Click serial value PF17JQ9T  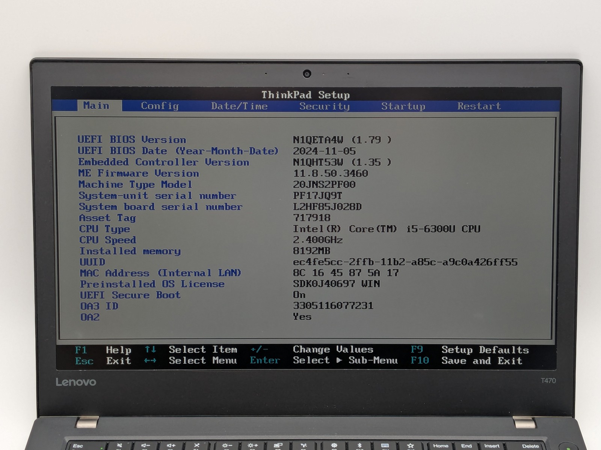coord(318,196)
